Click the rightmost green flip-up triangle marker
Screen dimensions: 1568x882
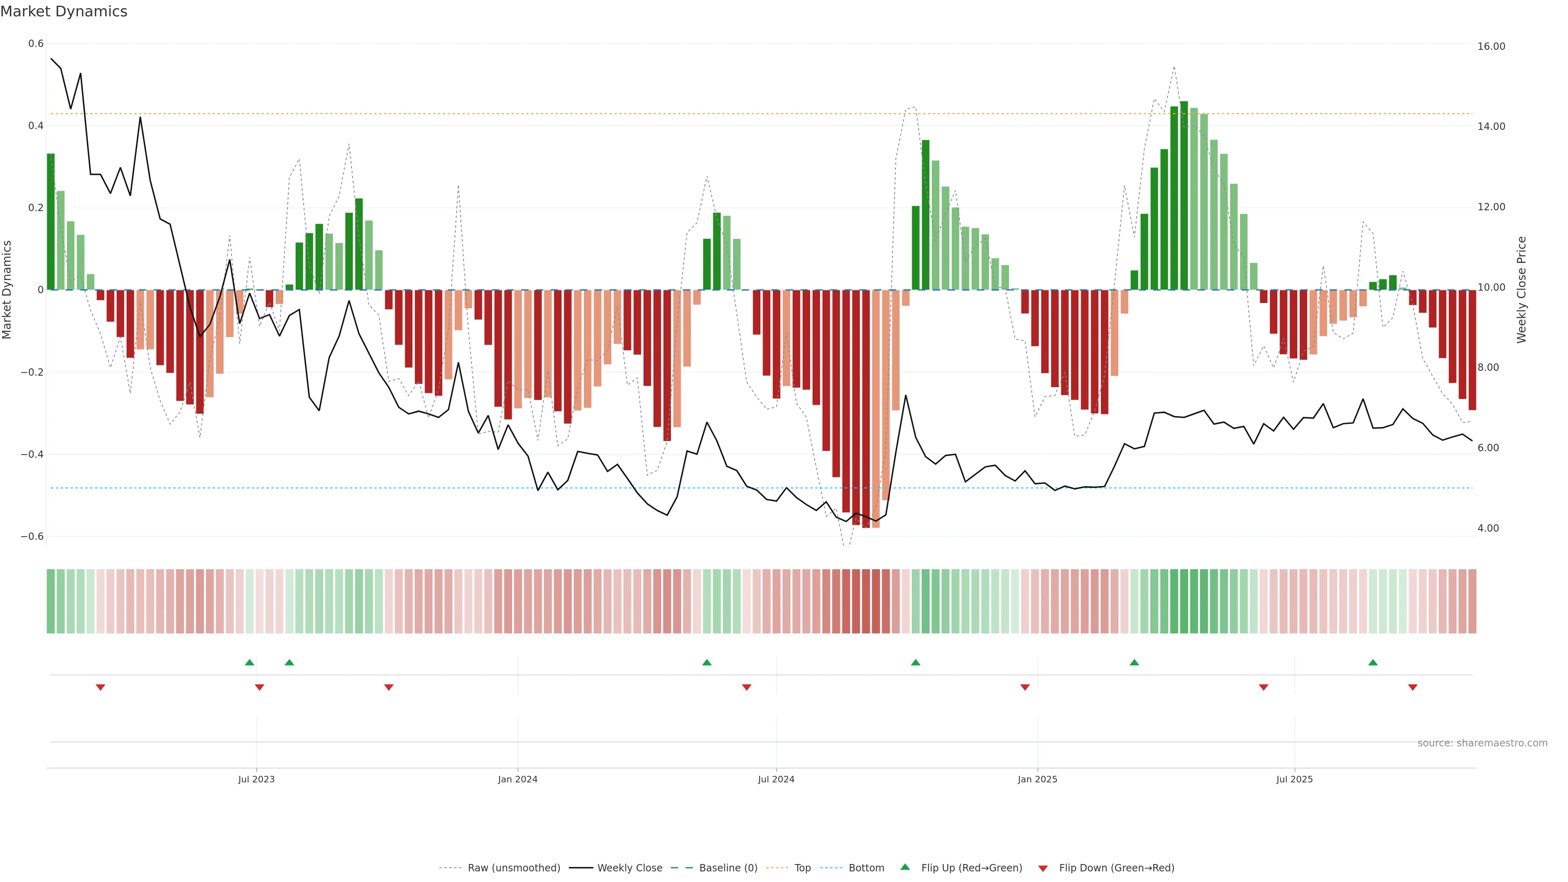pyautogui.click(x=1372, y=662)
